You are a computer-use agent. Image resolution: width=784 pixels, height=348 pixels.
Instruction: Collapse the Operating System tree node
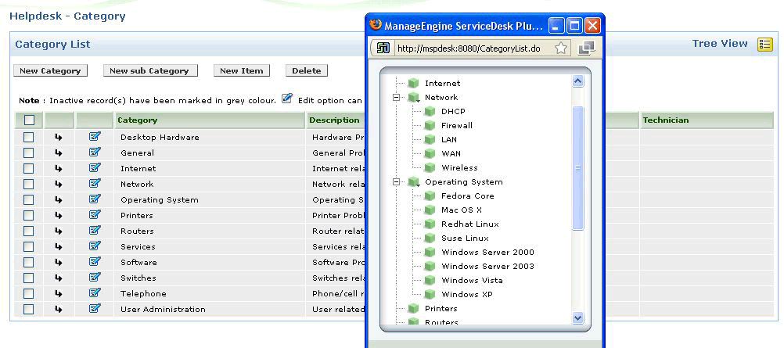397,182
